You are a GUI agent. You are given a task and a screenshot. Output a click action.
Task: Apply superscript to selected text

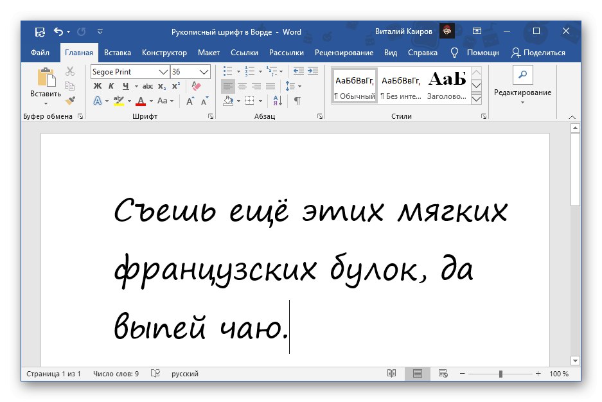pos(176,85)
